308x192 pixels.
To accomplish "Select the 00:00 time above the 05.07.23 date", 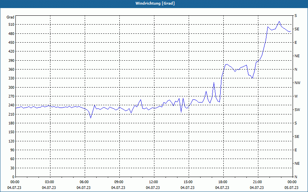I will tap(292, 182).
